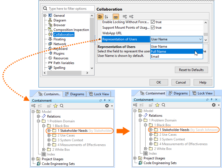The image size is (222, 168).
Task: Click the favorites star icon in right Containment toolbar
Action: pyautogui.click(x=157, y=105)
